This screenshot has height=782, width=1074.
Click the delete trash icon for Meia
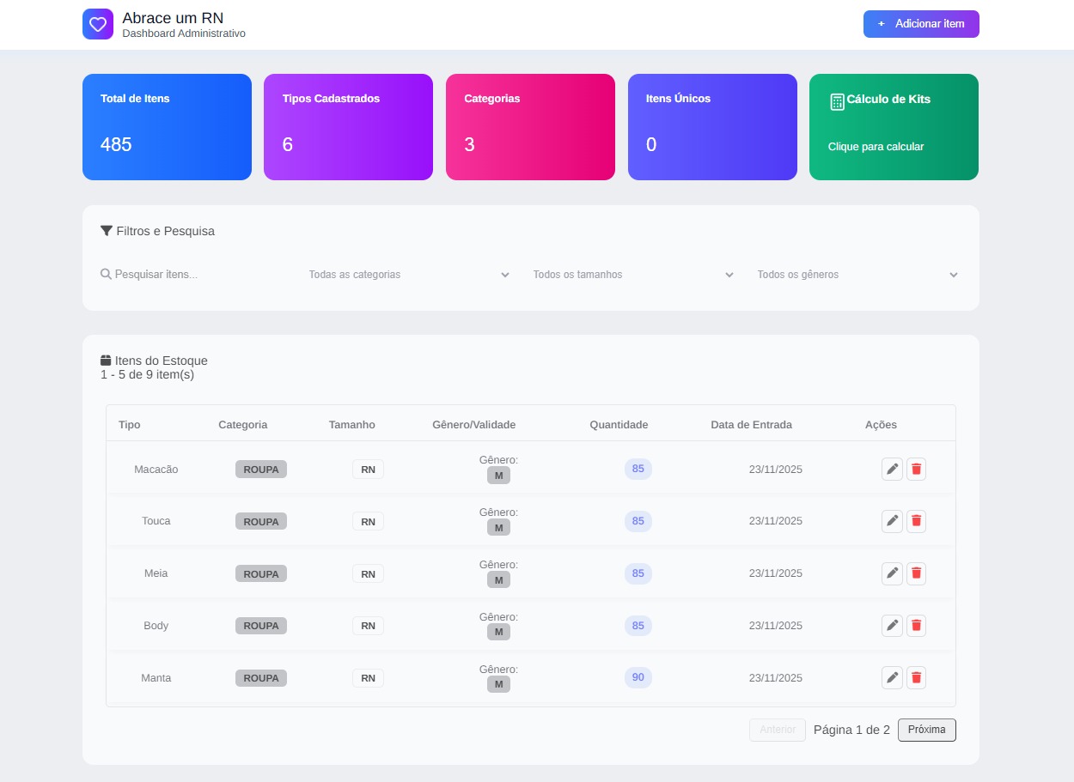click(916, 573)
